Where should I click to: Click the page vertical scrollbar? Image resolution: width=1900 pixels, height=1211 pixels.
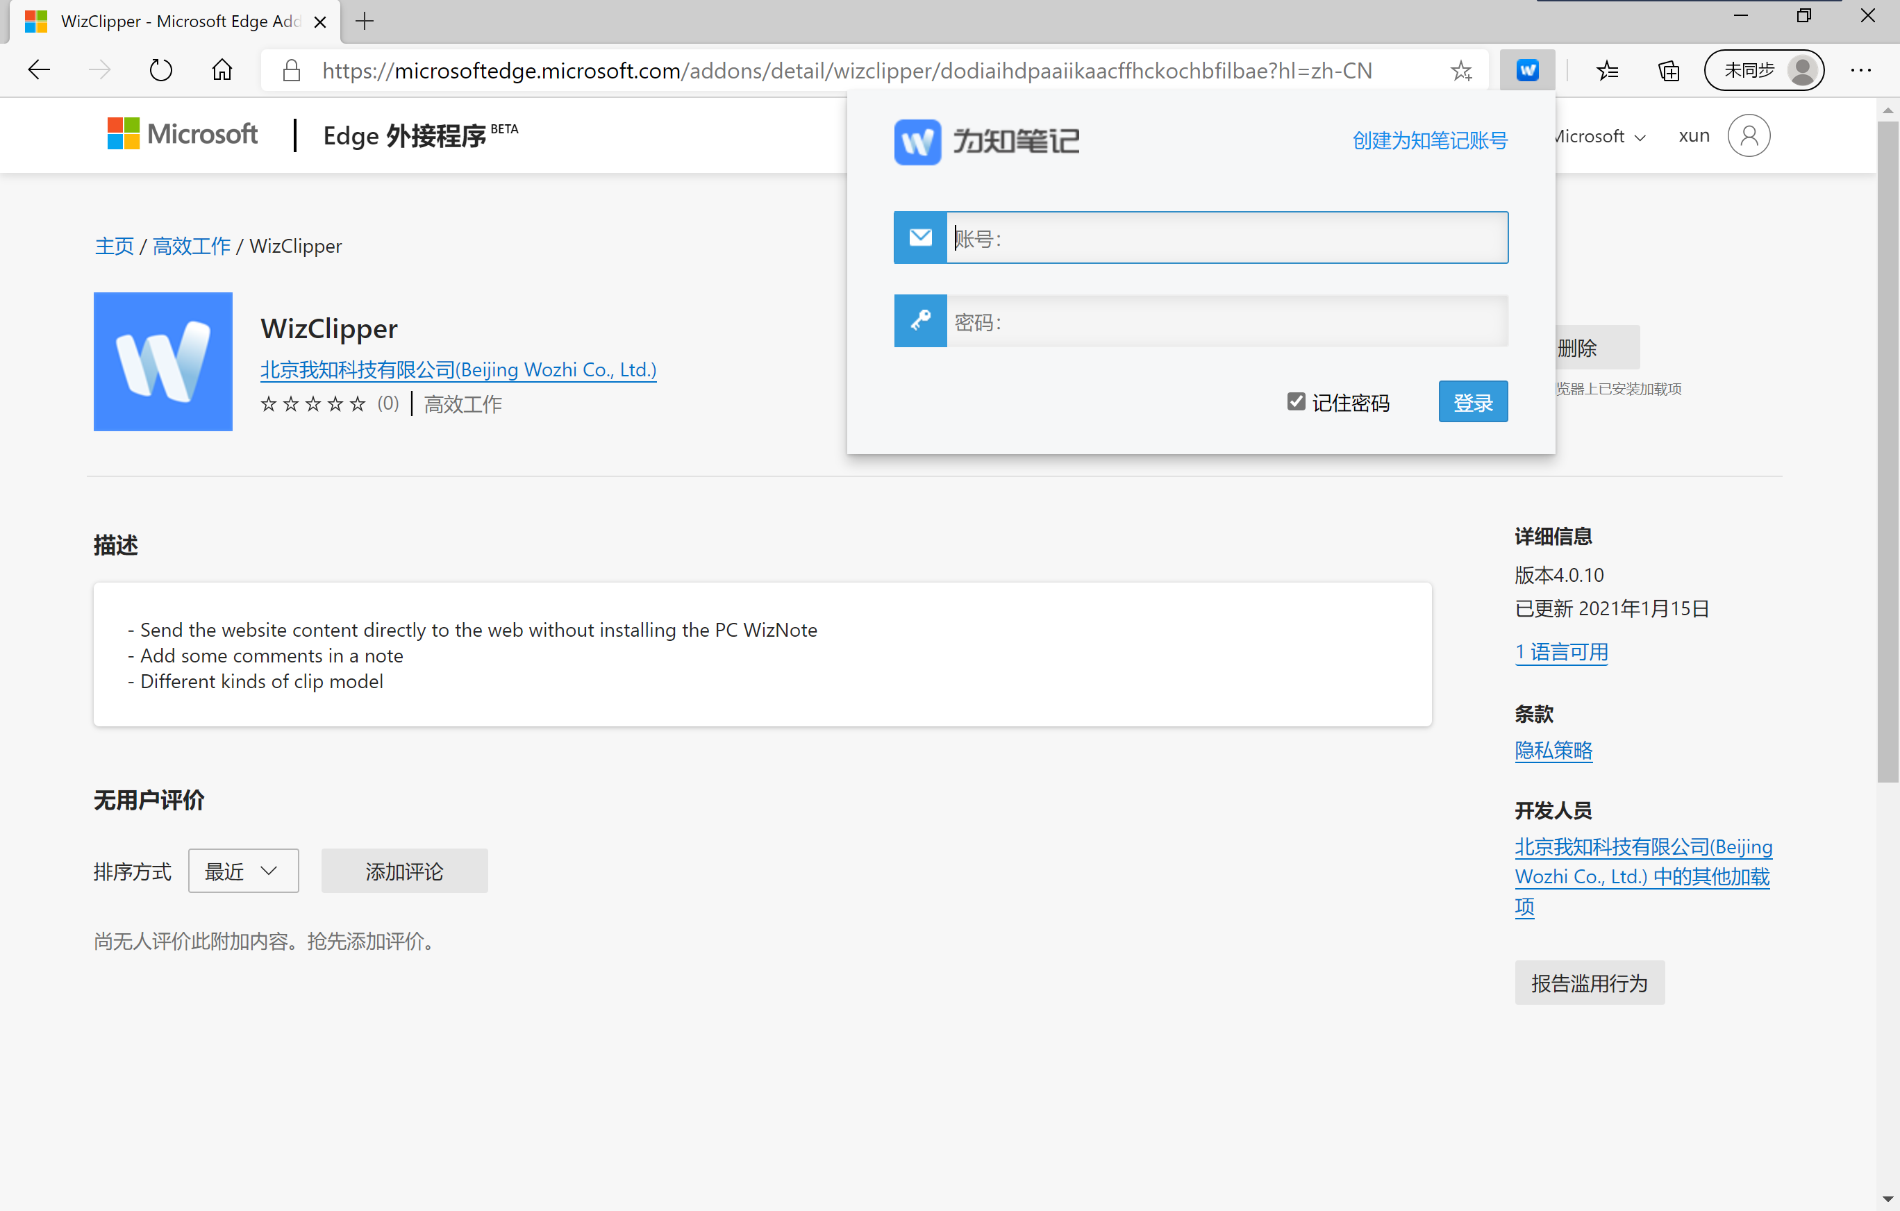click(x=1887, y=450)
